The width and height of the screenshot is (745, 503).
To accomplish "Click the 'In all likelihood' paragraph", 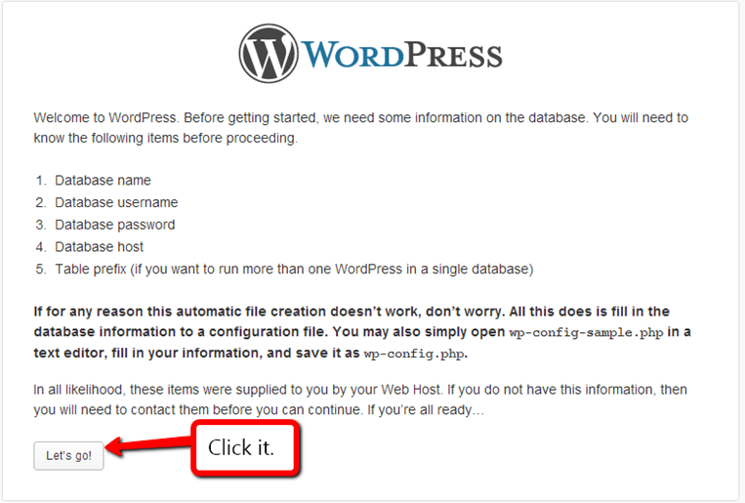I will pos(360,399).
